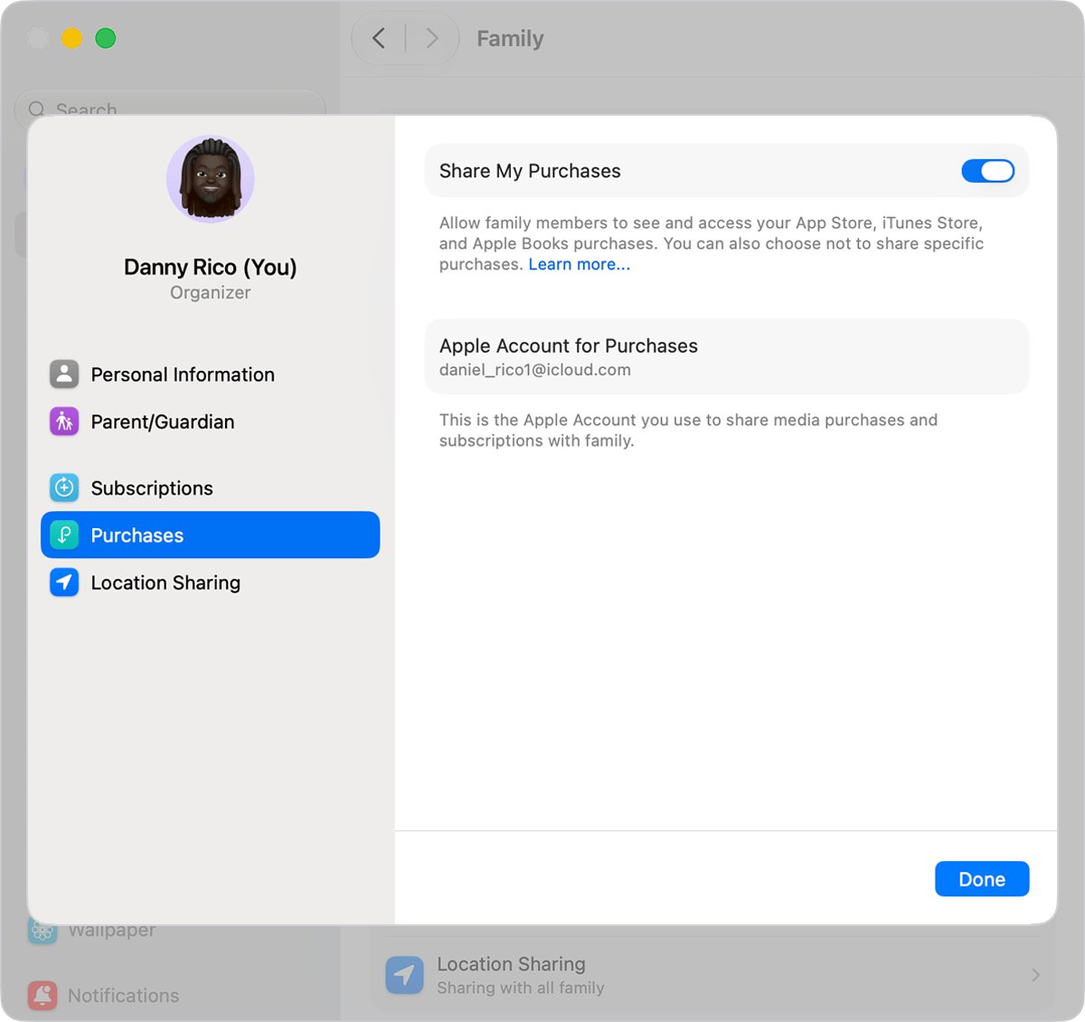
Task: Click "Sharing with all family" text in Family window
Action: click(x=521, y=988)
